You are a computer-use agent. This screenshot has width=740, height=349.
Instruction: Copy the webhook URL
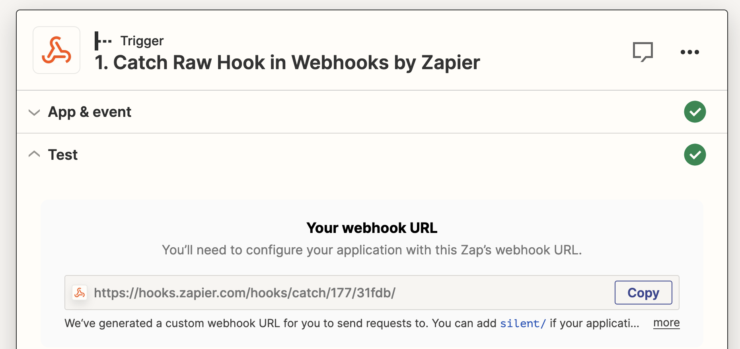point(643,293)
